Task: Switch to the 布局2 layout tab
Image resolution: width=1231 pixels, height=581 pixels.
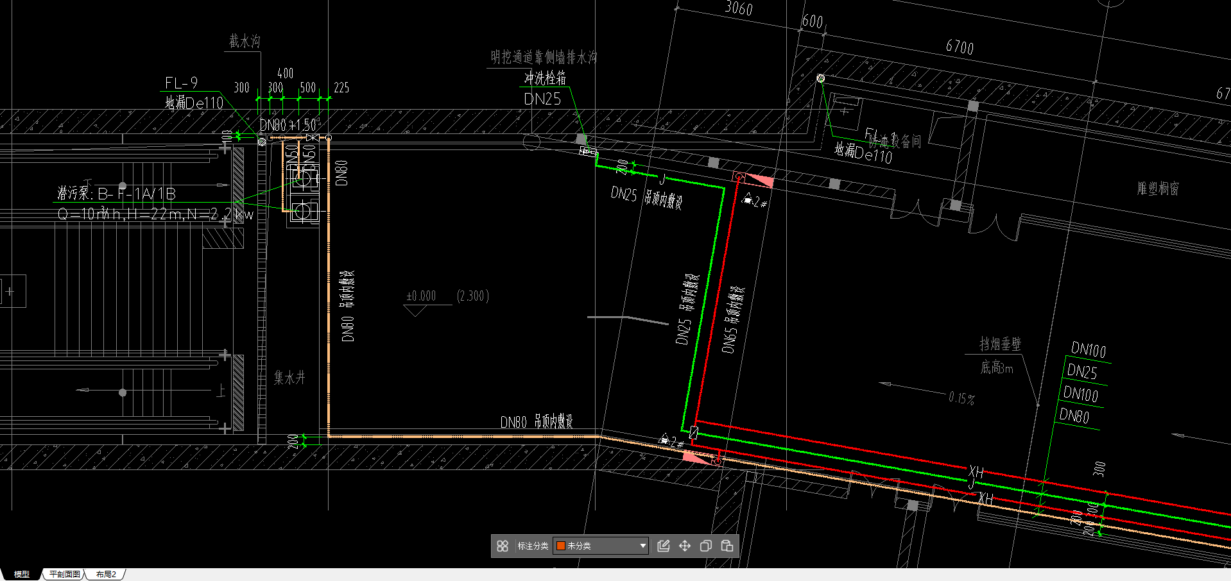Action: (x=106, y=574)
